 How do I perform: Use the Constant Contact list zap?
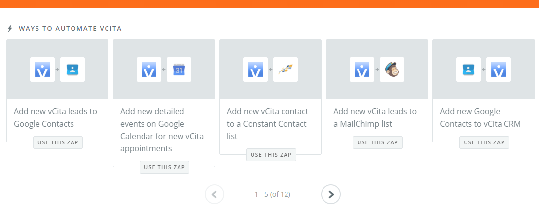coord(271,155)
